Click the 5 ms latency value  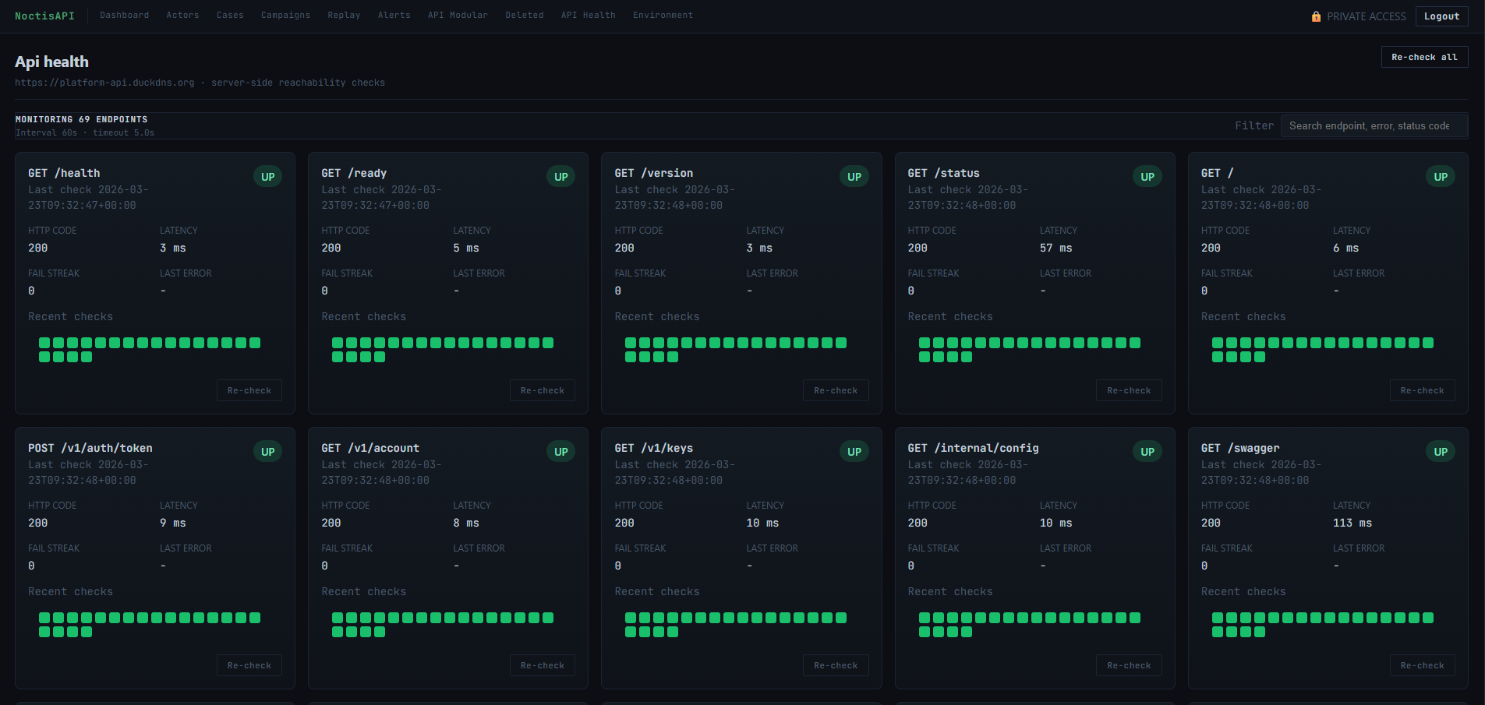[466, 248]
